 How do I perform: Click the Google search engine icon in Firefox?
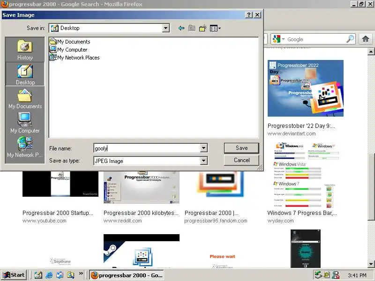pyautogui.click(x=277, y=39)
